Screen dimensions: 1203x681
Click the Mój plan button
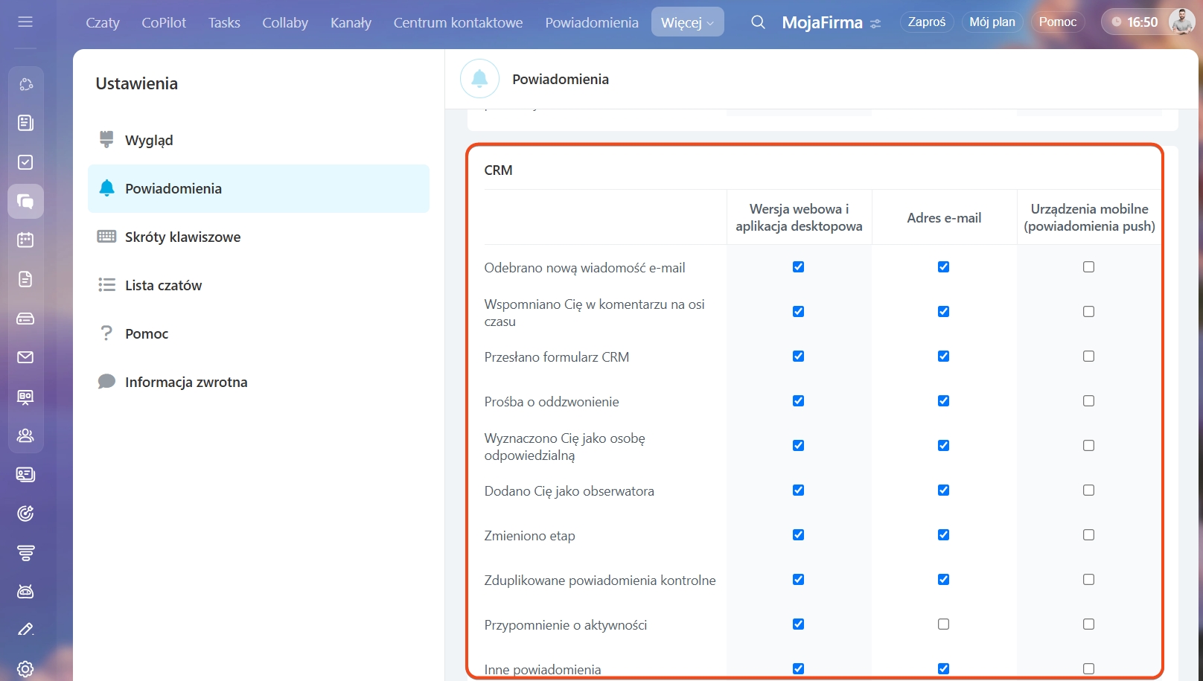[992, 22]
